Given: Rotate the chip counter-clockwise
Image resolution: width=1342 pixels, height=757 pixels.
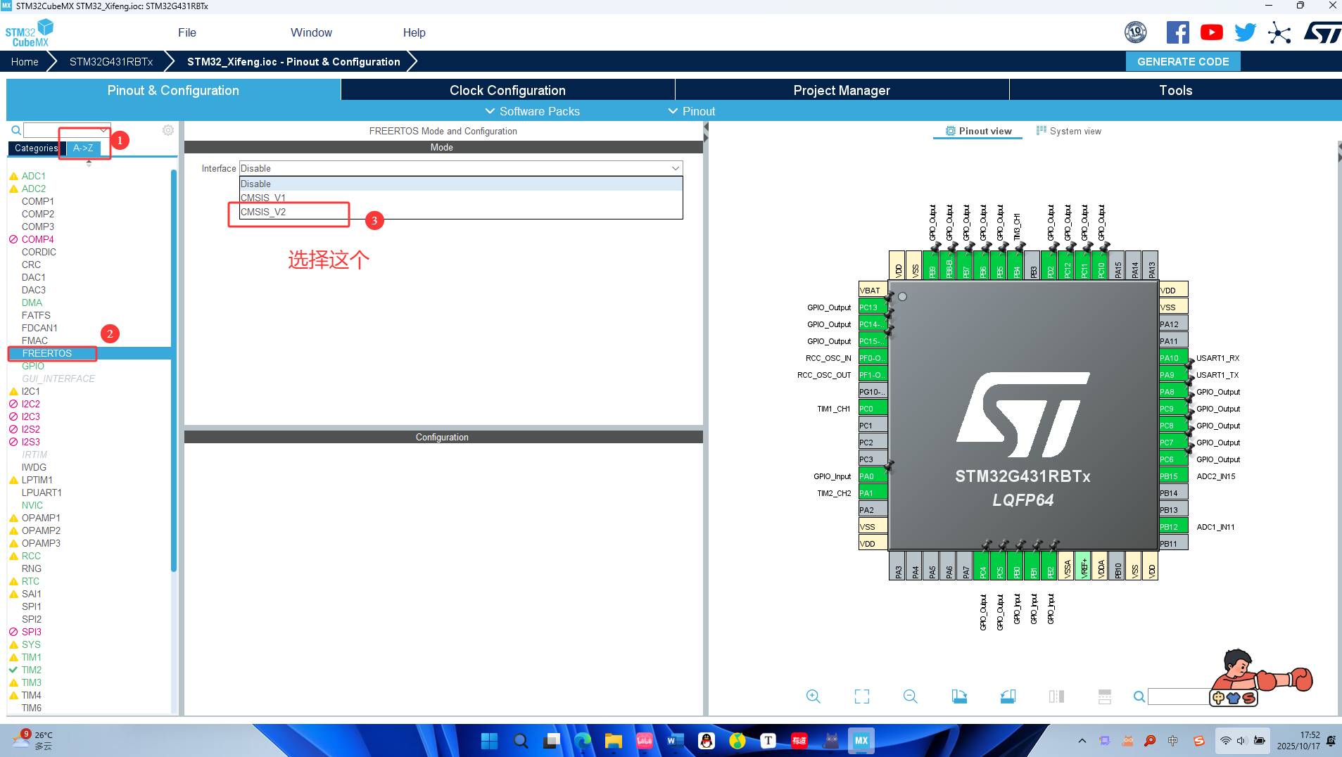Looking at the screenshot, I should click(x=1008, y=696).
